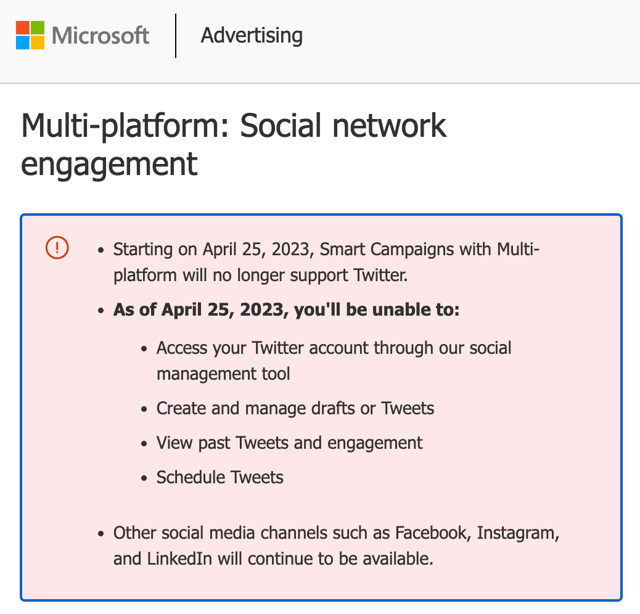Image resolution: width=640 pixels, height=614 pixels.
Task: Click the word 'engagement' in the title
Action: click(x=109, y=164)
